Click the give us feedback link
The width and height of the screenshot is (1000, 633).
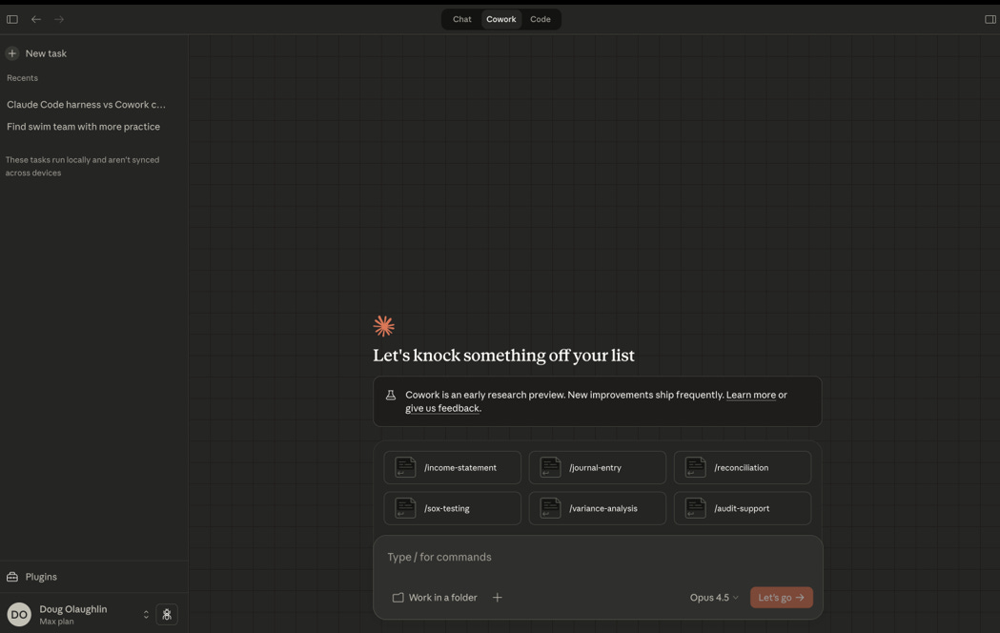[441, 407]
